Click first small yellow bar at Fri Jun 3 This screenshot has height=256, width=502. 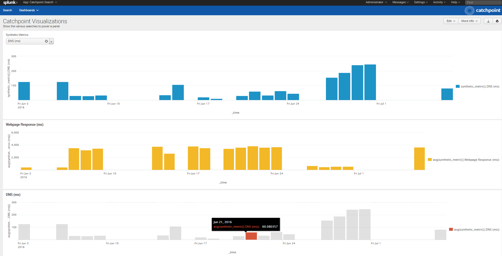pyautogui.click(x=26, y=169)
